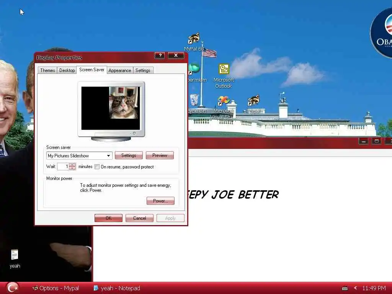Minimize the Notepad window

[x=364, y=142]
